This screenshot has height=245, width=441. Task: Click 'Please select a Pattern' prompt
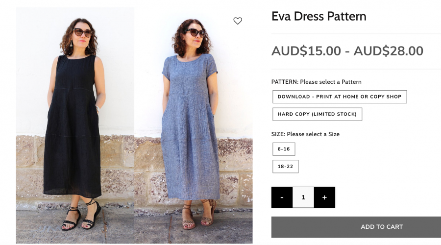(331, 82)
